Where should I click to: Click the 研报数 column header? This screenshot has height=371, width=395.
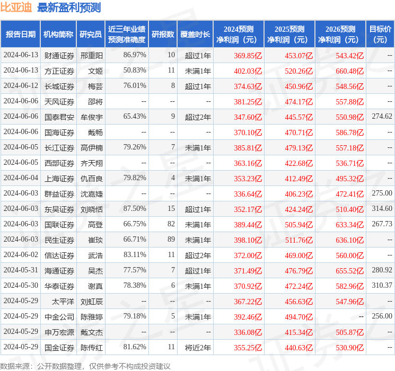[163, 34]
